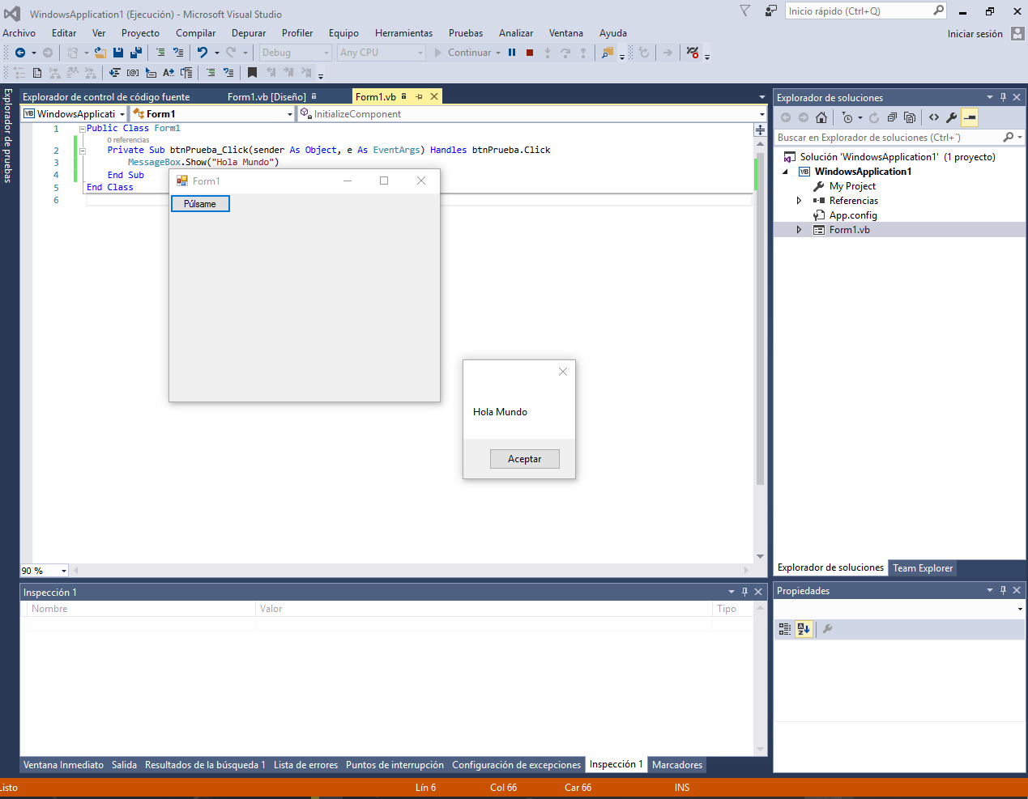This screenshot has width=1028, height=799.
Task: Click pending changes filter clock icon
Action: [x=847, y=117]
